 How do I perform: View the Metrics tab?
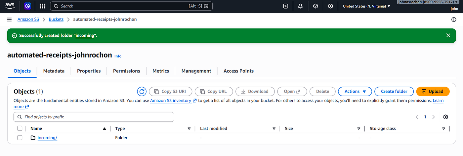tap(161, 71)
